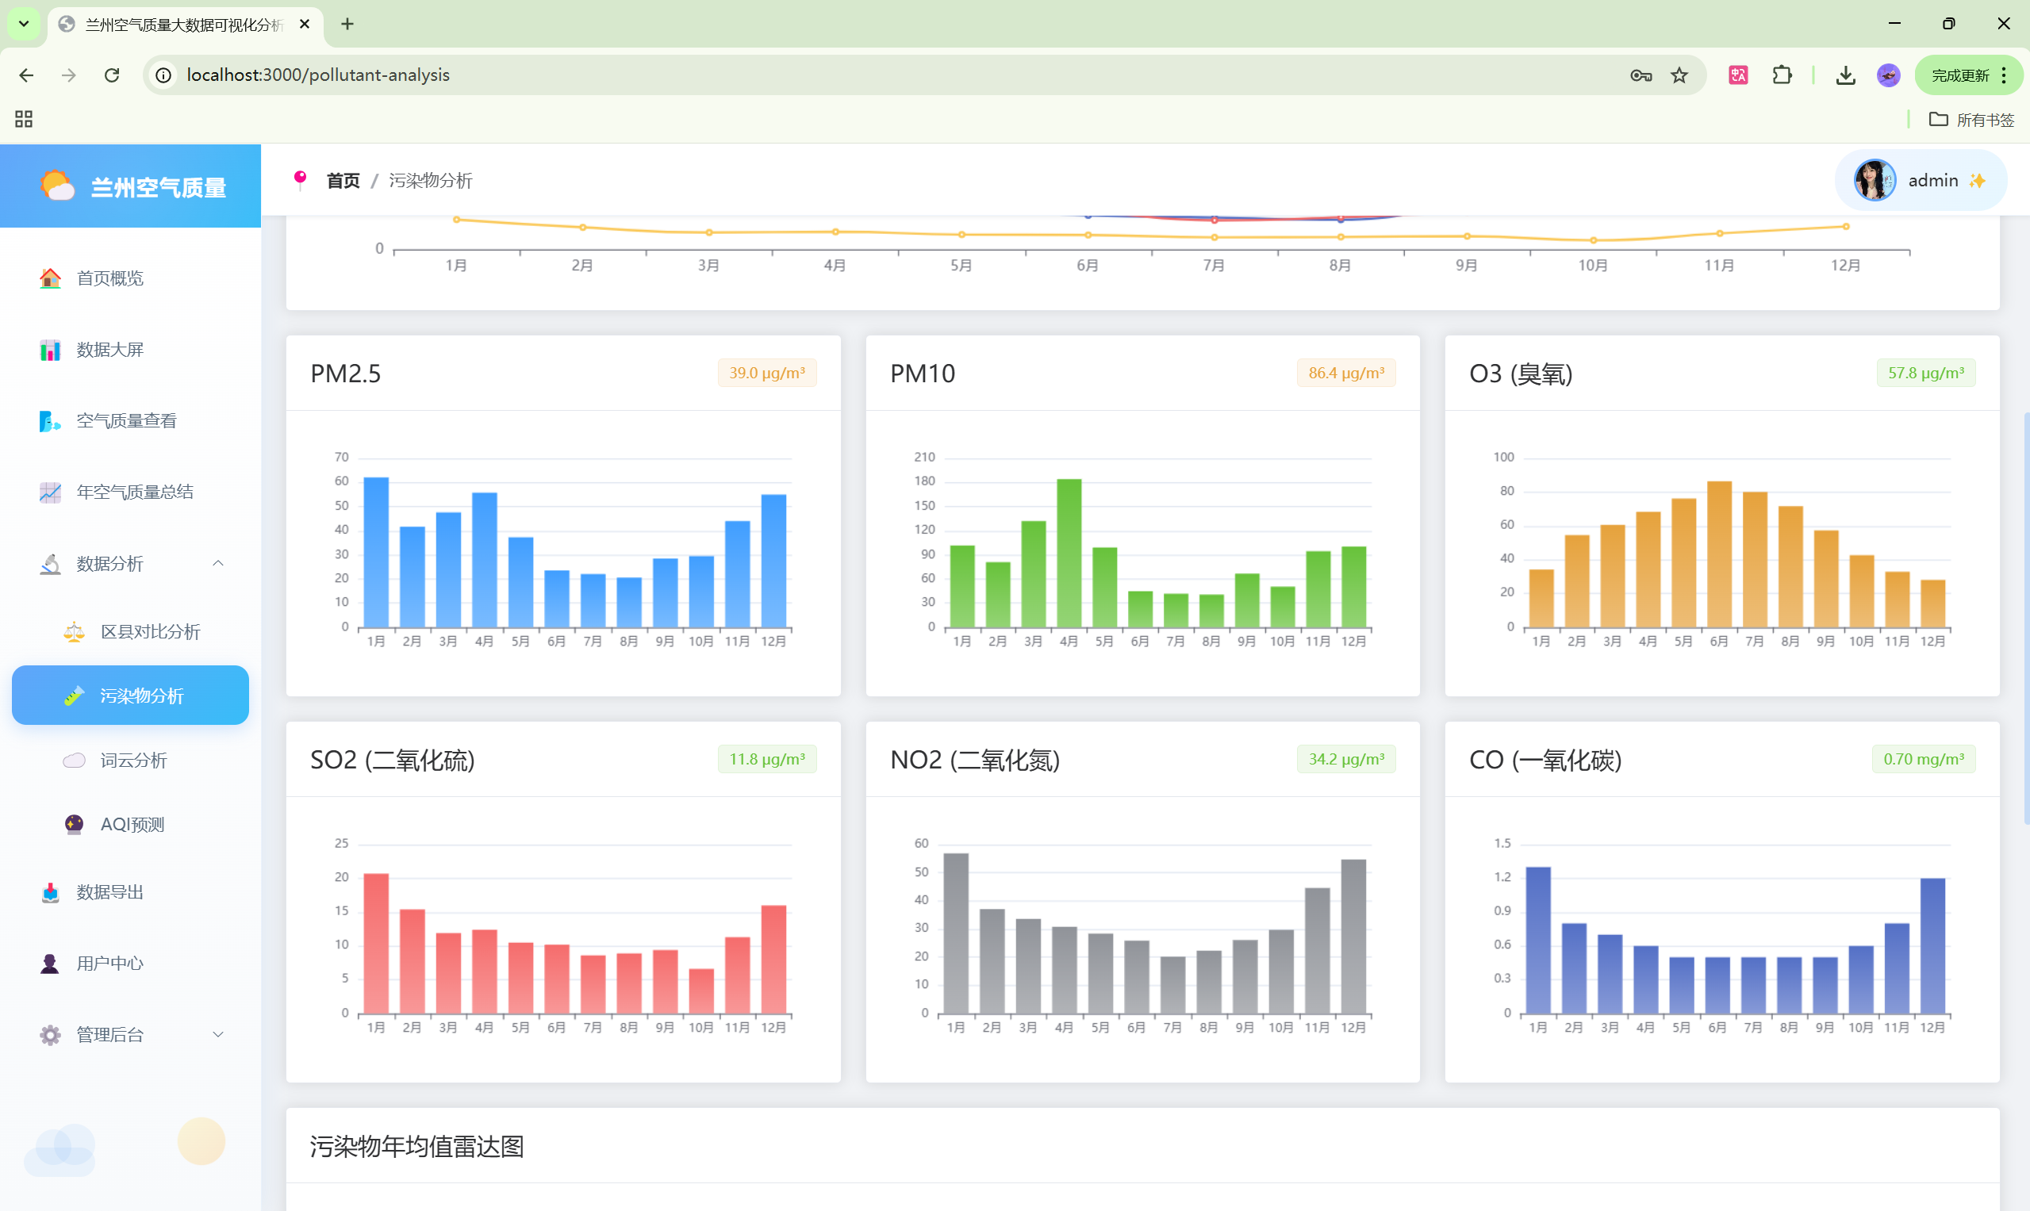Click the data export download icon
The width and height of the screenshot is (2030, 1211).
50,892
